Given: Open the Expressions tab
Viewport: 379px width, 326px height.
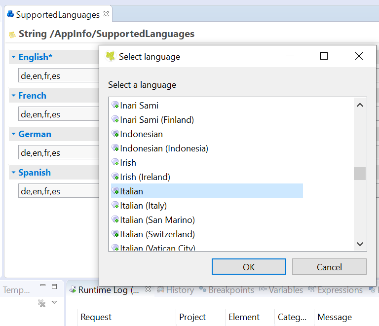Looking at the screenshot, I should click(x=335, y=290).
